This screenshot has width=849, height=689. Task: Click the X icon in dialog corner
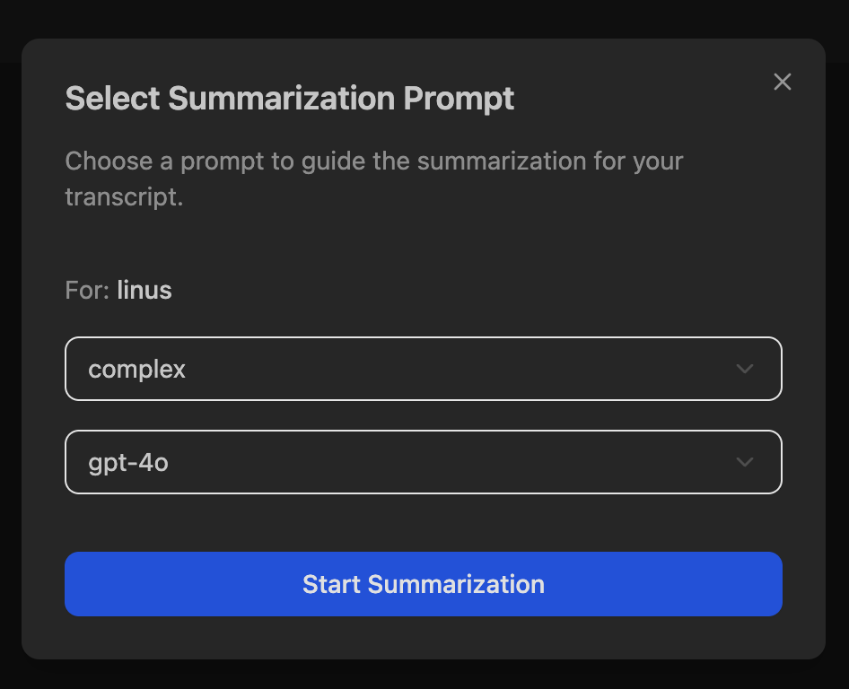pyautogui.click(x=782, y=83)
